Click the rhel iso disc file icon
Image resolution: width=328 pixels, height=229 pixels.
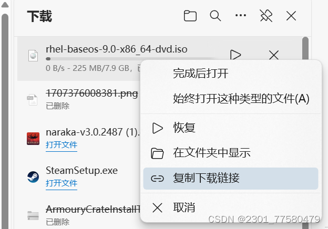33,56
